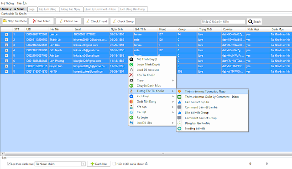Click the green plus icon on Danh Mục
This screenshot has width=292, height=169.
click(92, 164)
